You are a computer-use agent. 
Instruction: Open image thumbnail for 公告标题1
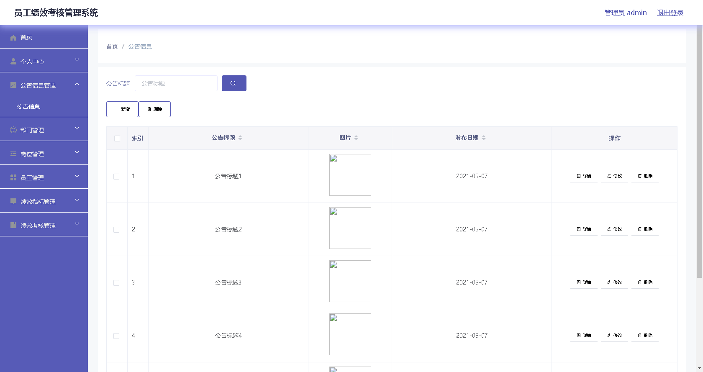[350, 175]
